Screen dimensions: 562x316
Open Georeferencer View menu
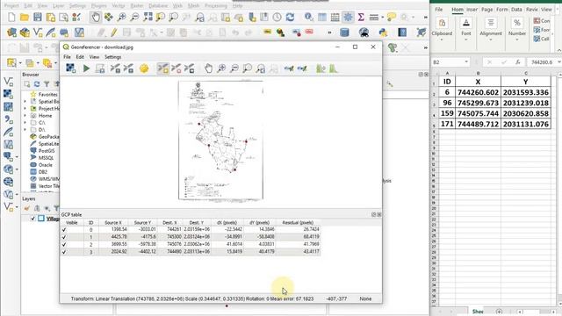tap(94, 57)
